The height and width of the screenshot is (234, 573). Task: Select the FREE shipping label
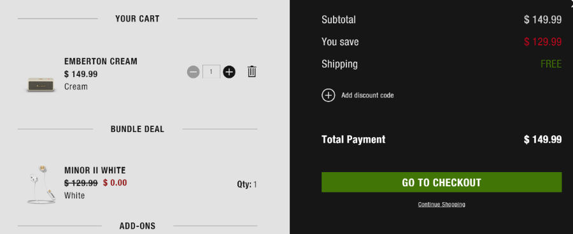551,64
